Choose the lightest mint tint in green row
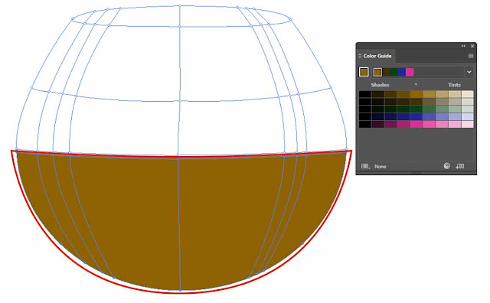490x303 pixels. [x=467, y=109]
